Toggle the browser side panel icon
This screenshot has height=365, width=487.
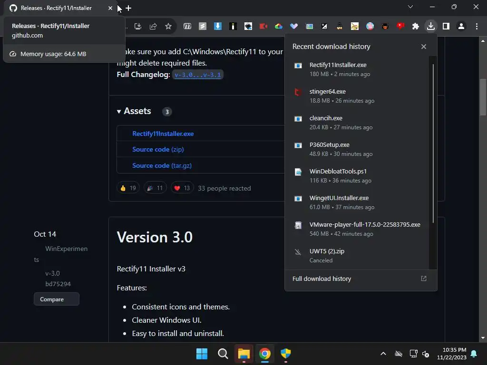446,27
